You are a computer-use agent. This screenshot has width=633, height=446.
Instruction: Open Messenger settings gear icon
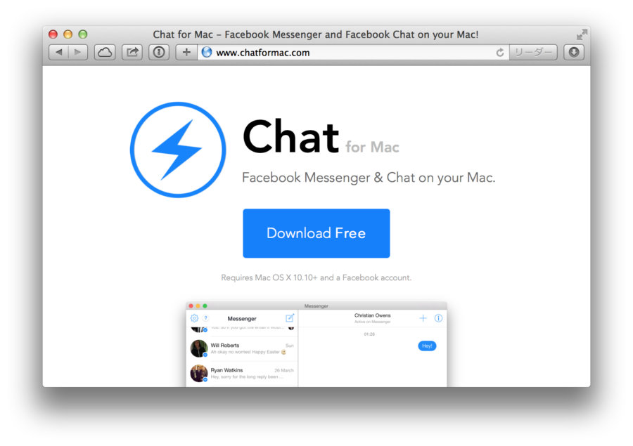click(194, 318)
